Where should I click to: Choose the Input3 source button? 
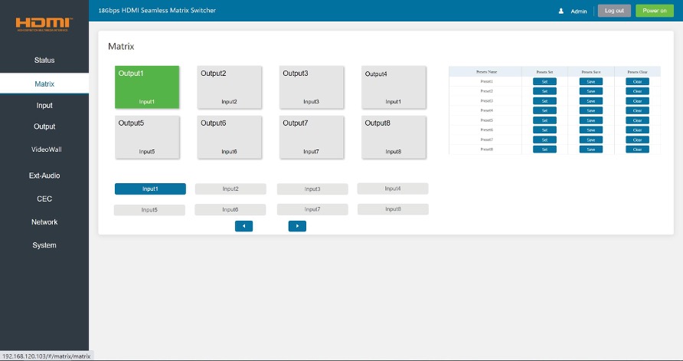(312, 189)
